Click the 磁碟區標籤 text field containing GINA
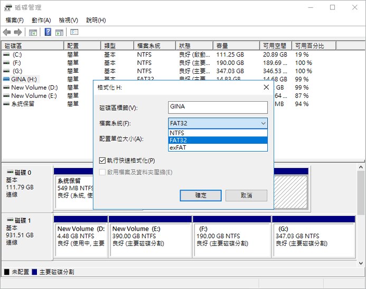The image size is (366, 289). point(218,107)
